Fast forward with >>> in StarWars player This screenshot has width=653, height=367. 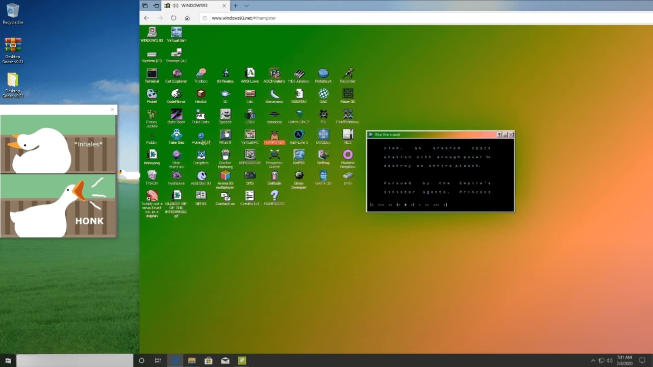coord(436,205)
